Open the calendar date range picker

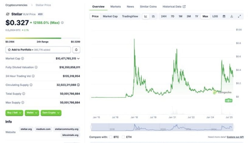224,16
